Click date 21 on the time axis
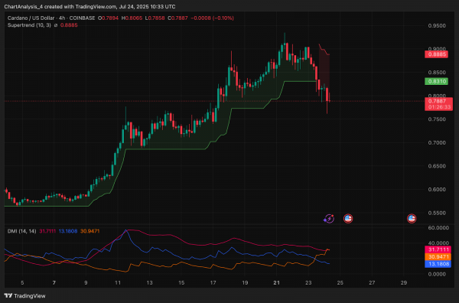Viewport: 459px width, 303px height. [276, 283]
